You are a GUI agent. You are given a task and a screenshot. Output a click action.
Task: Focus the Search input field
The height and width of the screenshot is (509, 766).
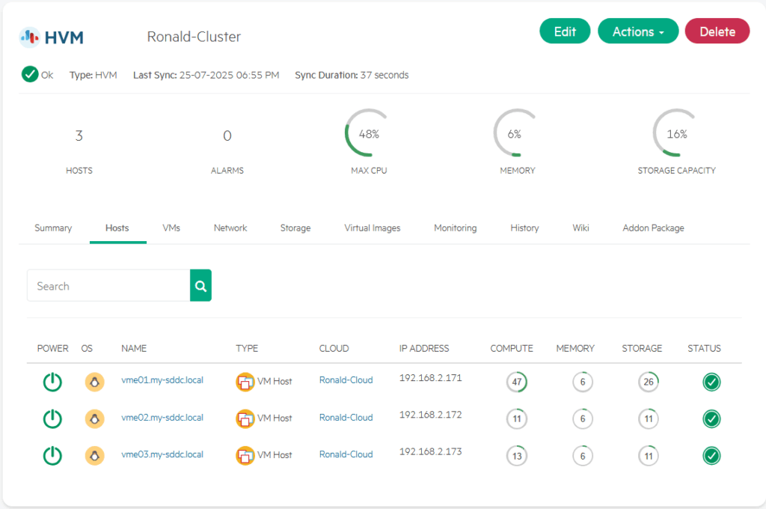point(108,286)
